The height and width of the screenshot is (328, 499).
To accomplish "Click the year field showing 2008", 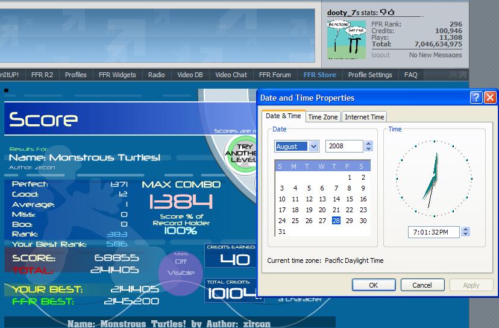I will [344, 146].
